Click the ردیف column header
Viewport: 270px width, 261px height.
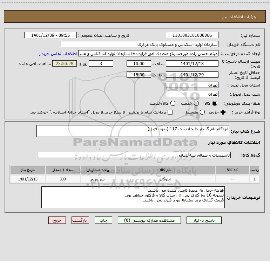(x=255, y=170)
